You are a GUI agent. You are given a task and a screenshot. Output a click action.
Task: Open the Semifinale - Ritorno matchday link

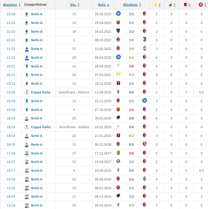pos(74,92)
